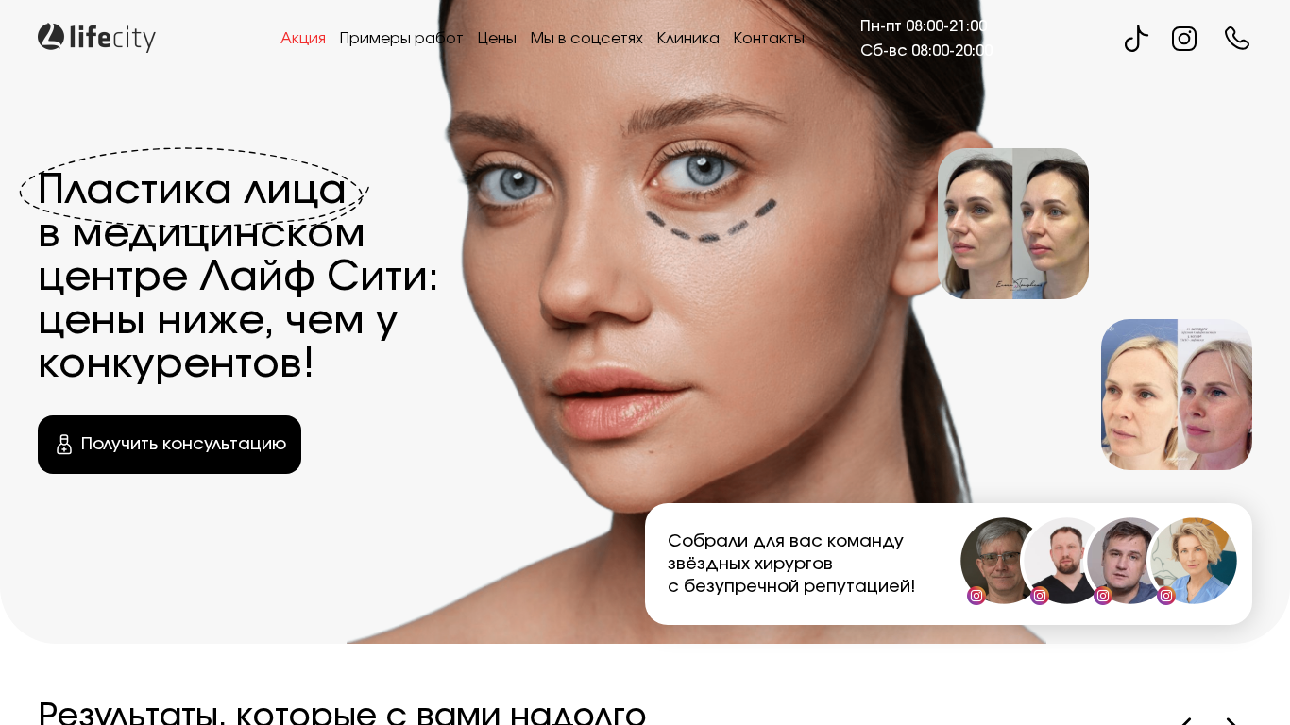Open the Контакты menu item
The height and width of the screenshot is (725, 1290).
[x=769, y=38]
